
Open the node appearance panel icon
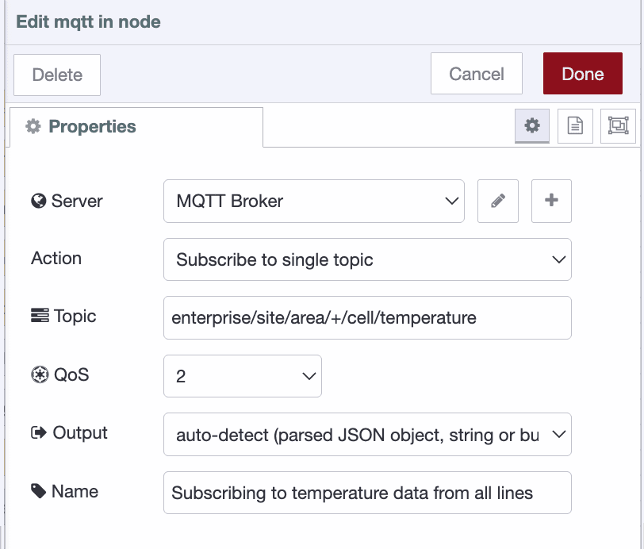(619, 126)
